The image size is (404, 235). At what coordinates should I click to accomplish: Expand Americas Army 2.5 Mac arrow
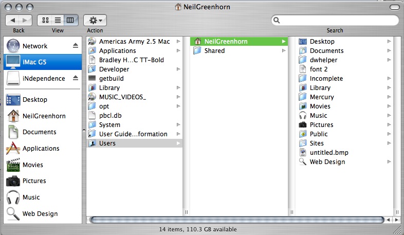point(178,41)
